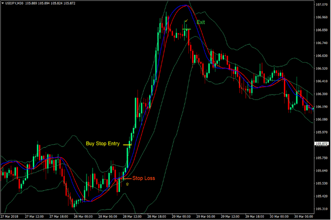Click the current price tag 105.872
The image size is (331, 220).
[x=321, y=143]
